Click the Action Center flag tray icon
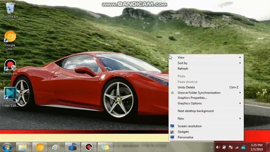270x152 pixels. pos(231,147)
